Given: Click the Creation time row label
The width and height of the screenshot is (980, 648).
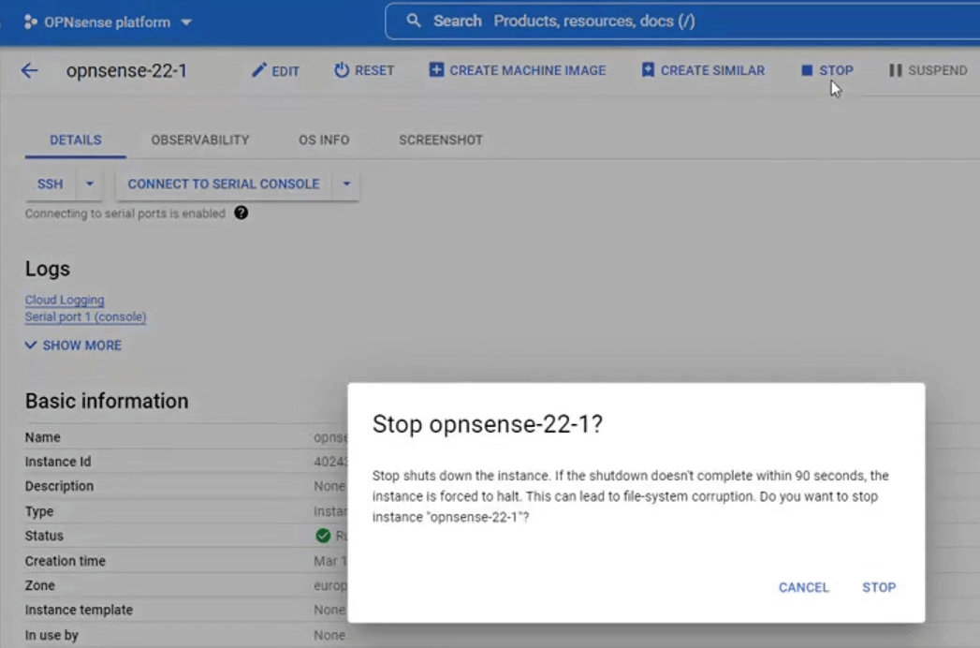Looking at the screenshot, I should point(65,561).
